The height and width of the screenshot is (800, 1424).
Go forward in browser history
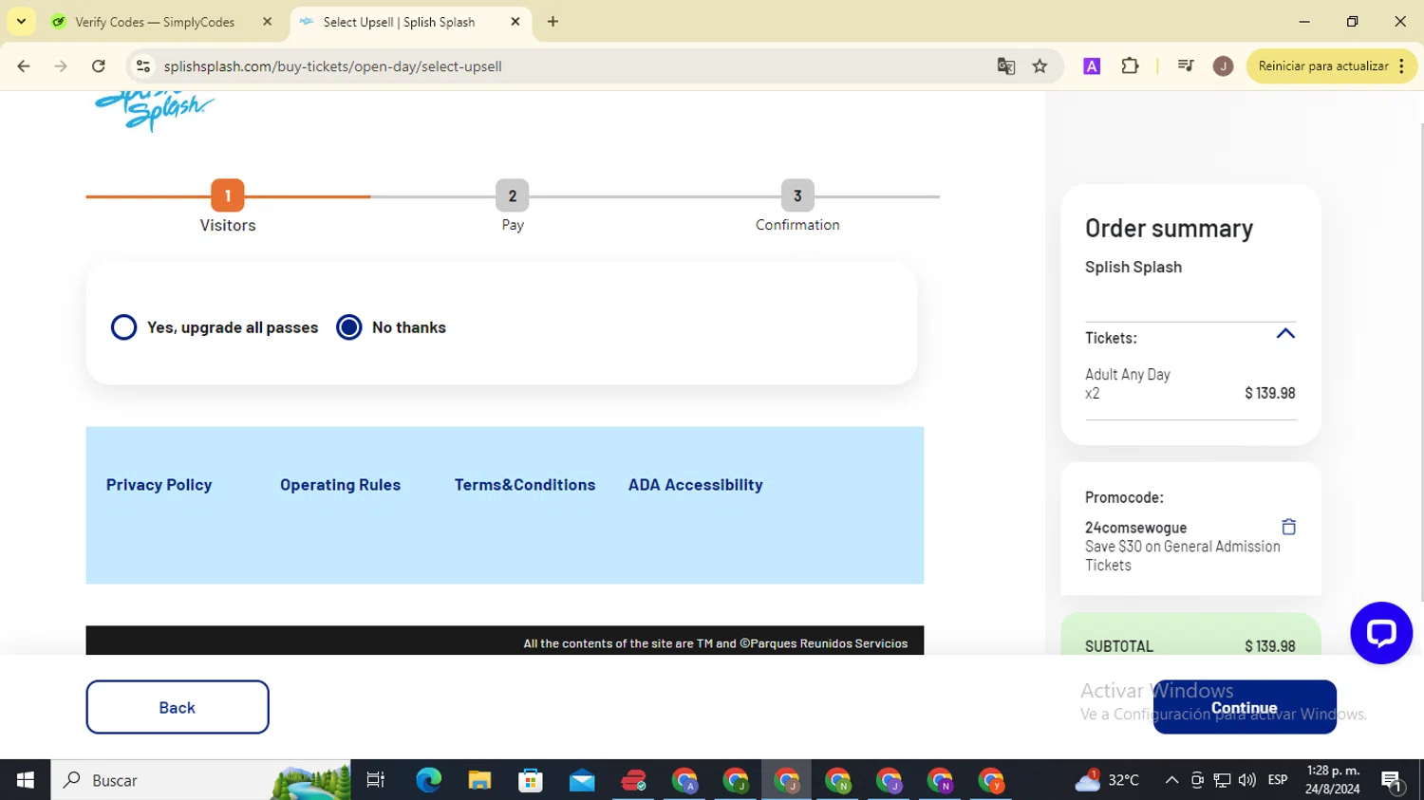[61, 66]
